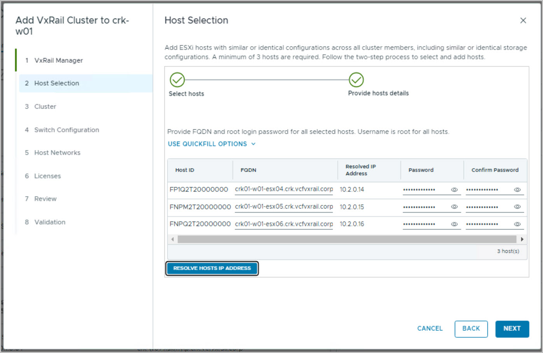Click Resolve Hosts IP Address button
The height and width of the screenshot is (353, 543).
click(212, 268)
